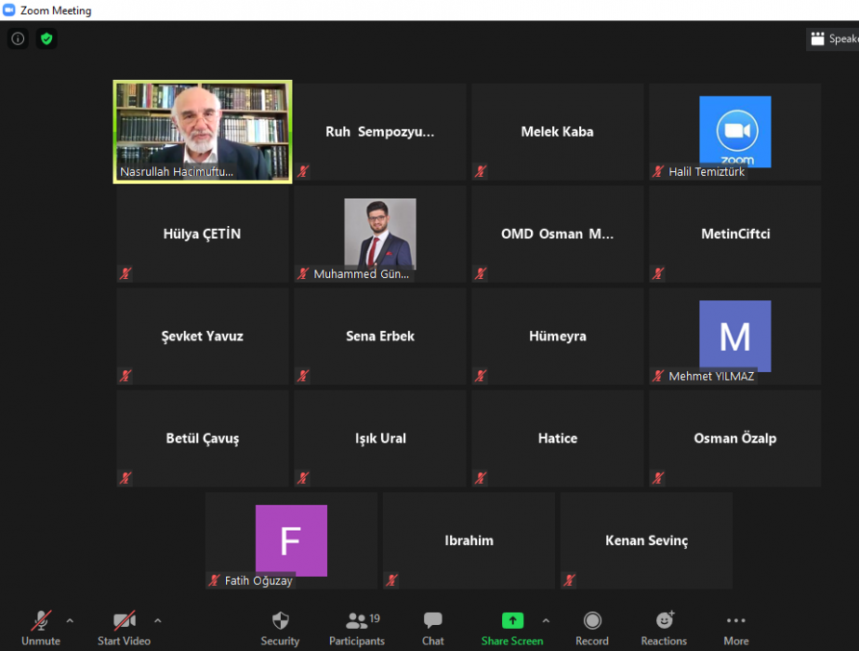Select Şevket Yavuz's participant tile
This screenshot has width=859, height=651.
[x=203, y=337]
